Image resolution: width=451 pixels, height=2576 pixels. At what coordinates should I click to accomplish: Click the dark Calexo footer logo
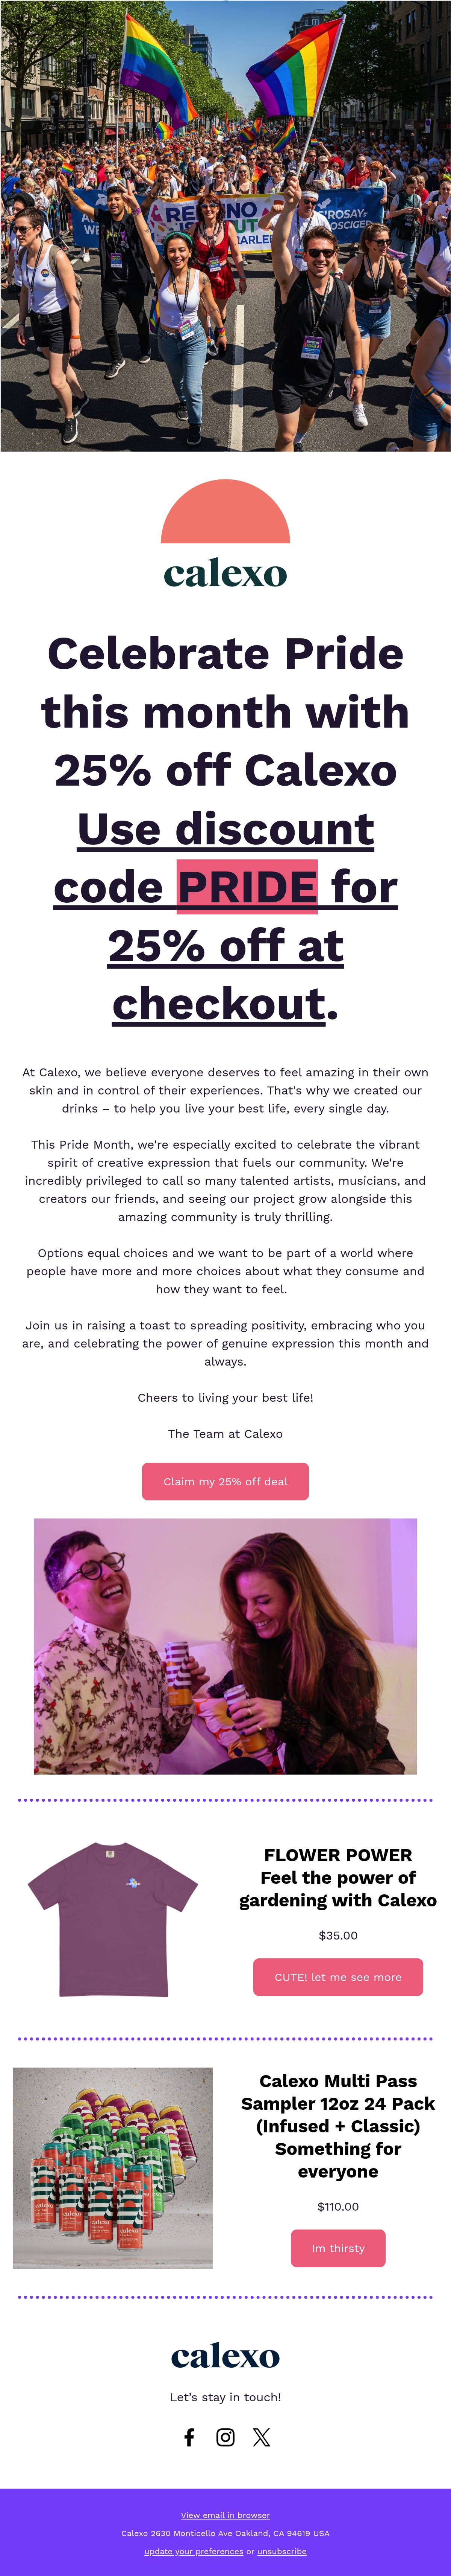(225, 2356)
